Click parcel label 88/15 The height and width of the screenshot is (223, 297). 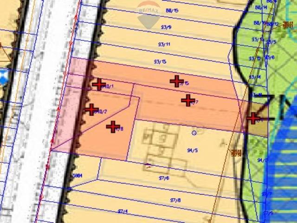tap(172, 10)
